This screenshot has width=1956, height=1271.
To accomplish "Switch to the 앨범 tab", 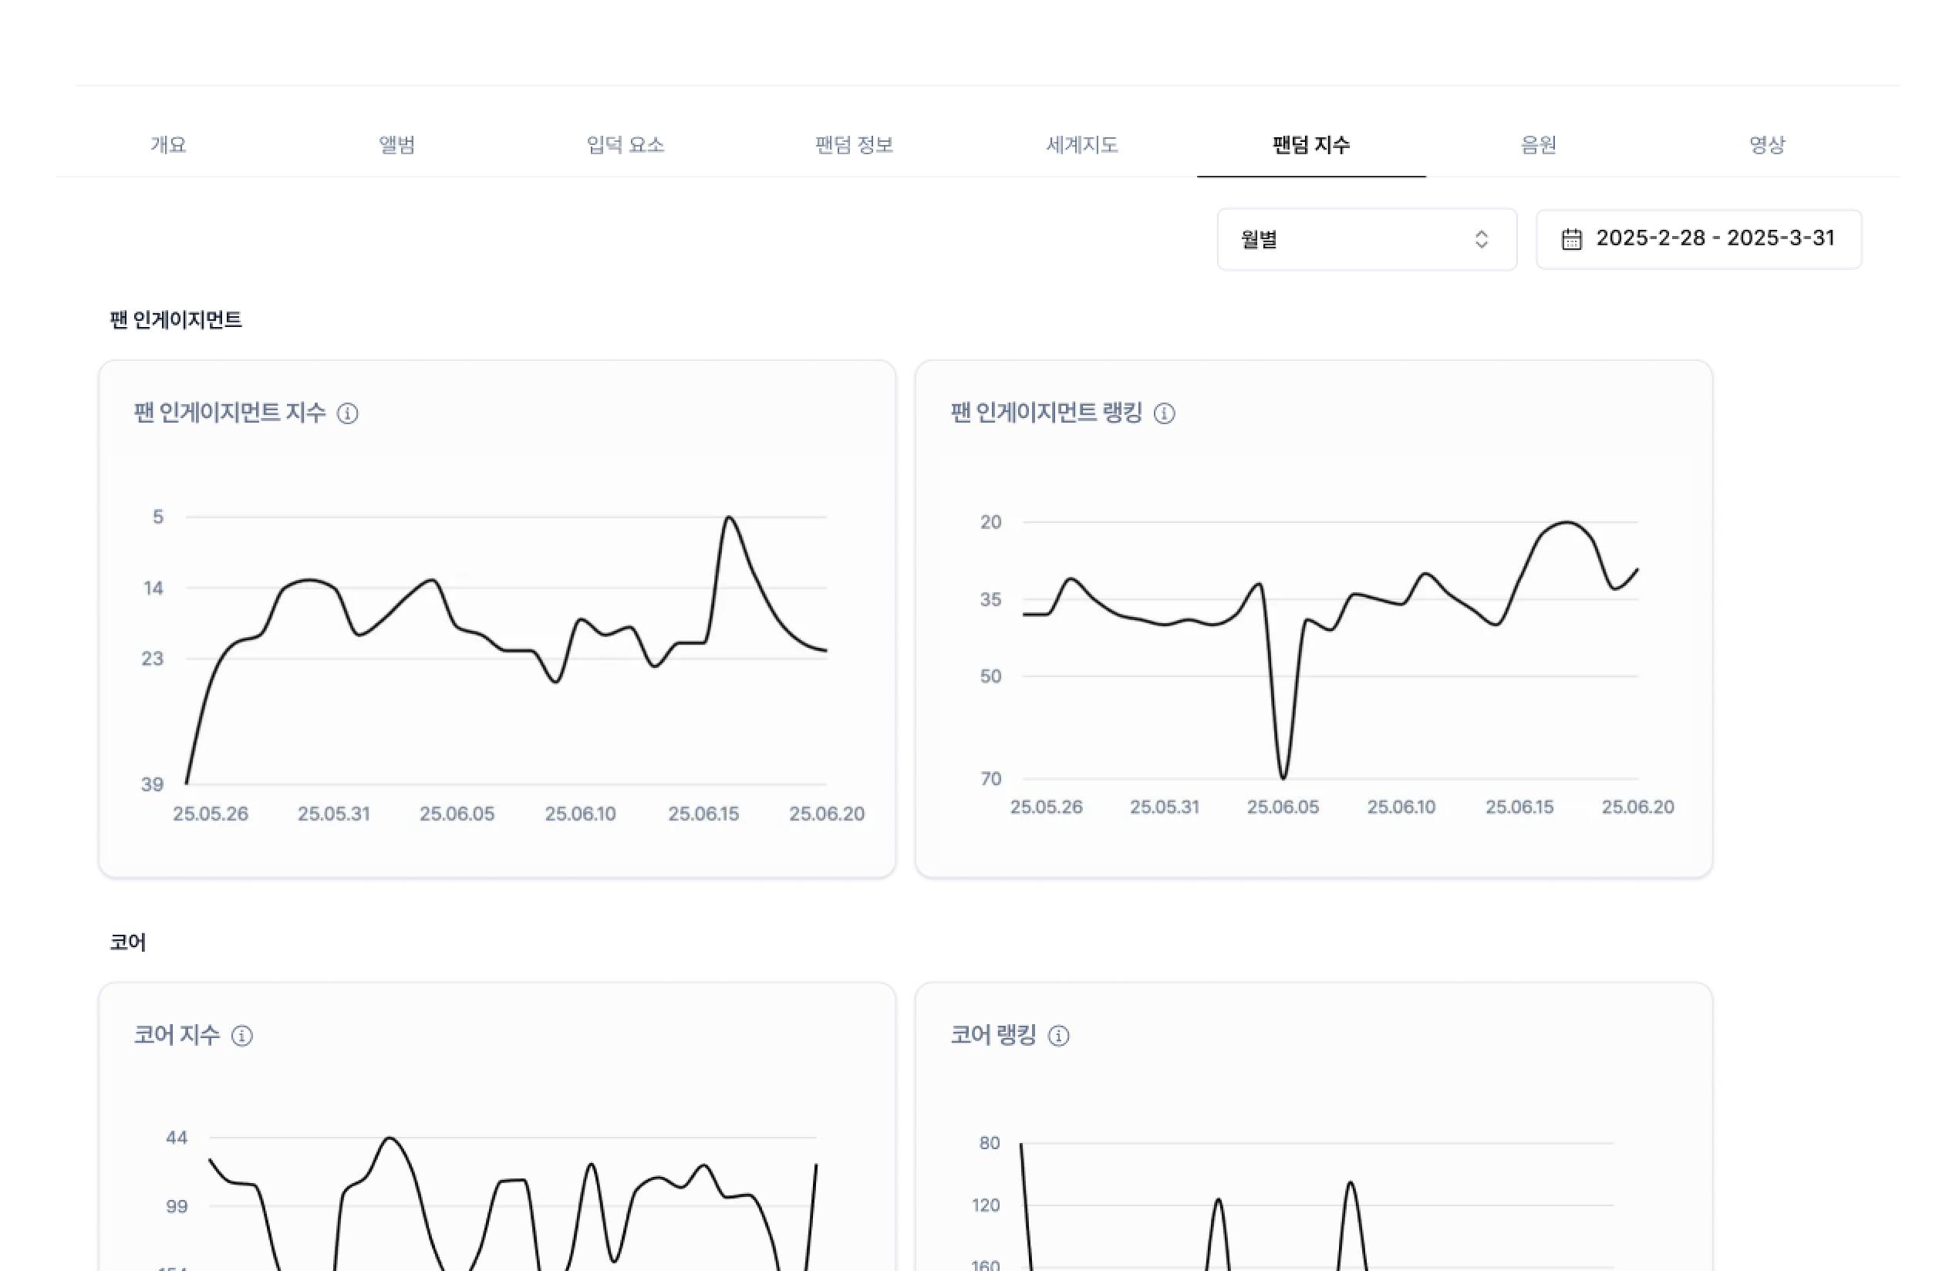I will pos(397,144).
